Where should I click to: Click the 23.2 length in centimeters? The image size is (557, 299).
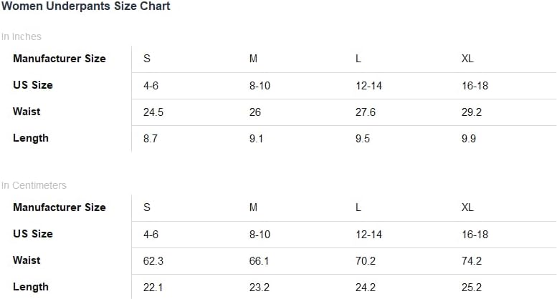(x=260, y=288)
